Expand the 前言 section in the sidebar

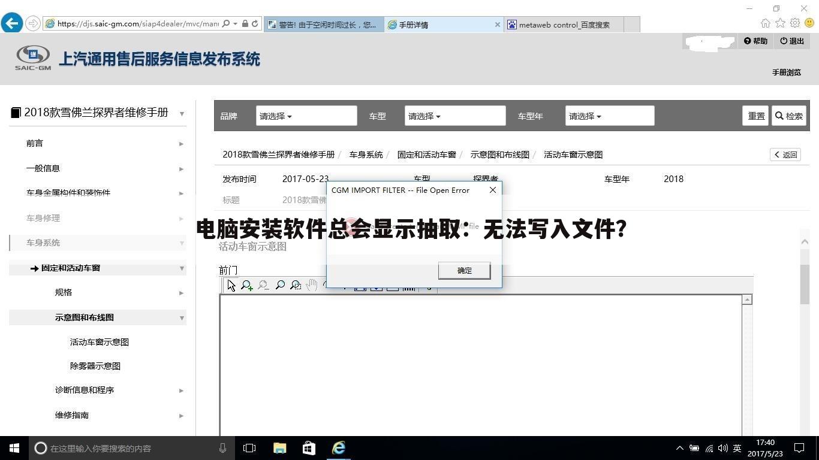point(181,143)
